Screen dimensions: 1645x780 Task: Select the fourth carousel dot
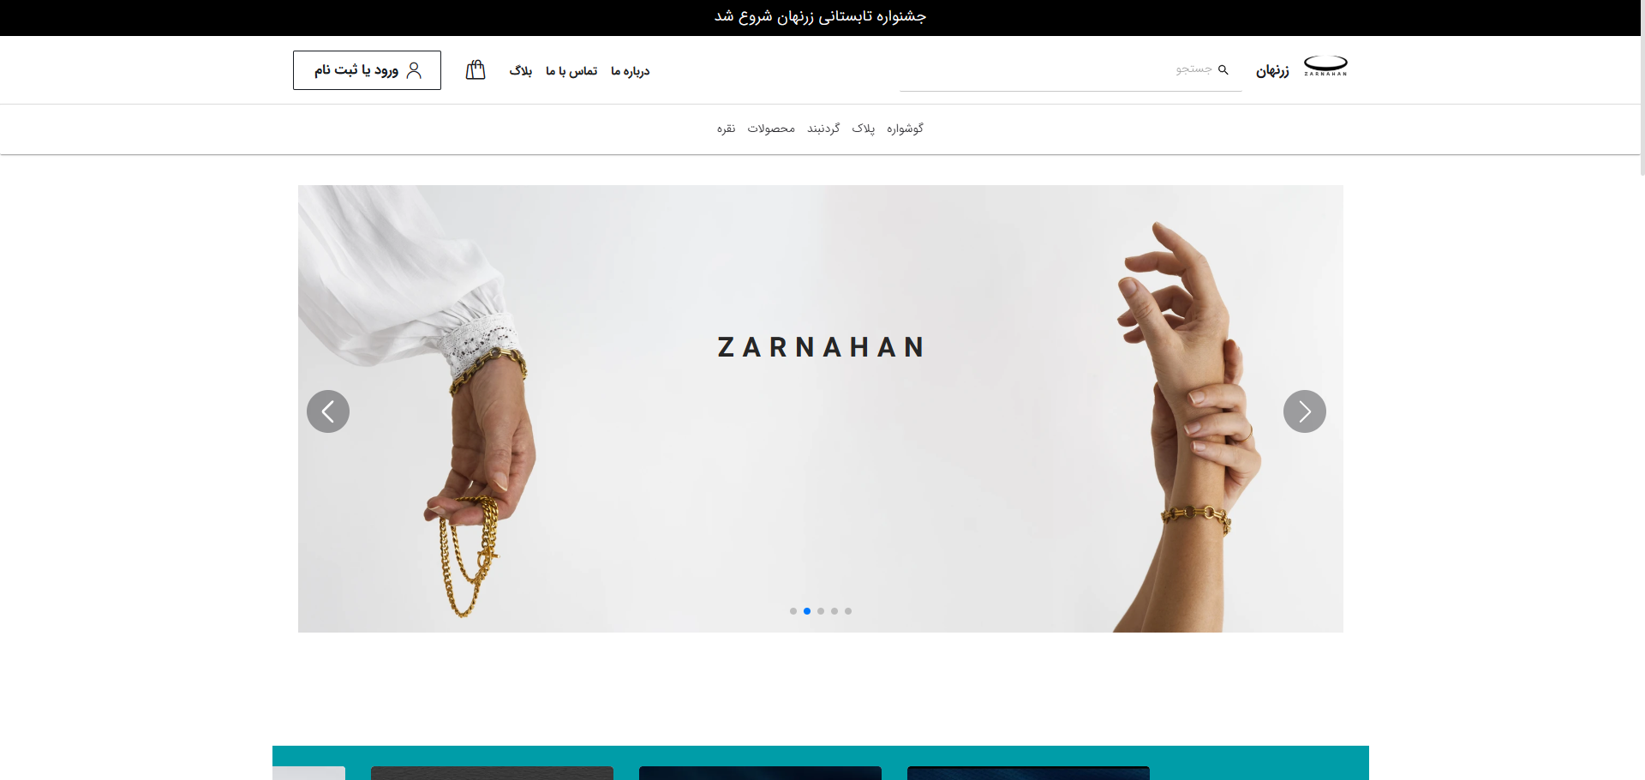point(834,611)
